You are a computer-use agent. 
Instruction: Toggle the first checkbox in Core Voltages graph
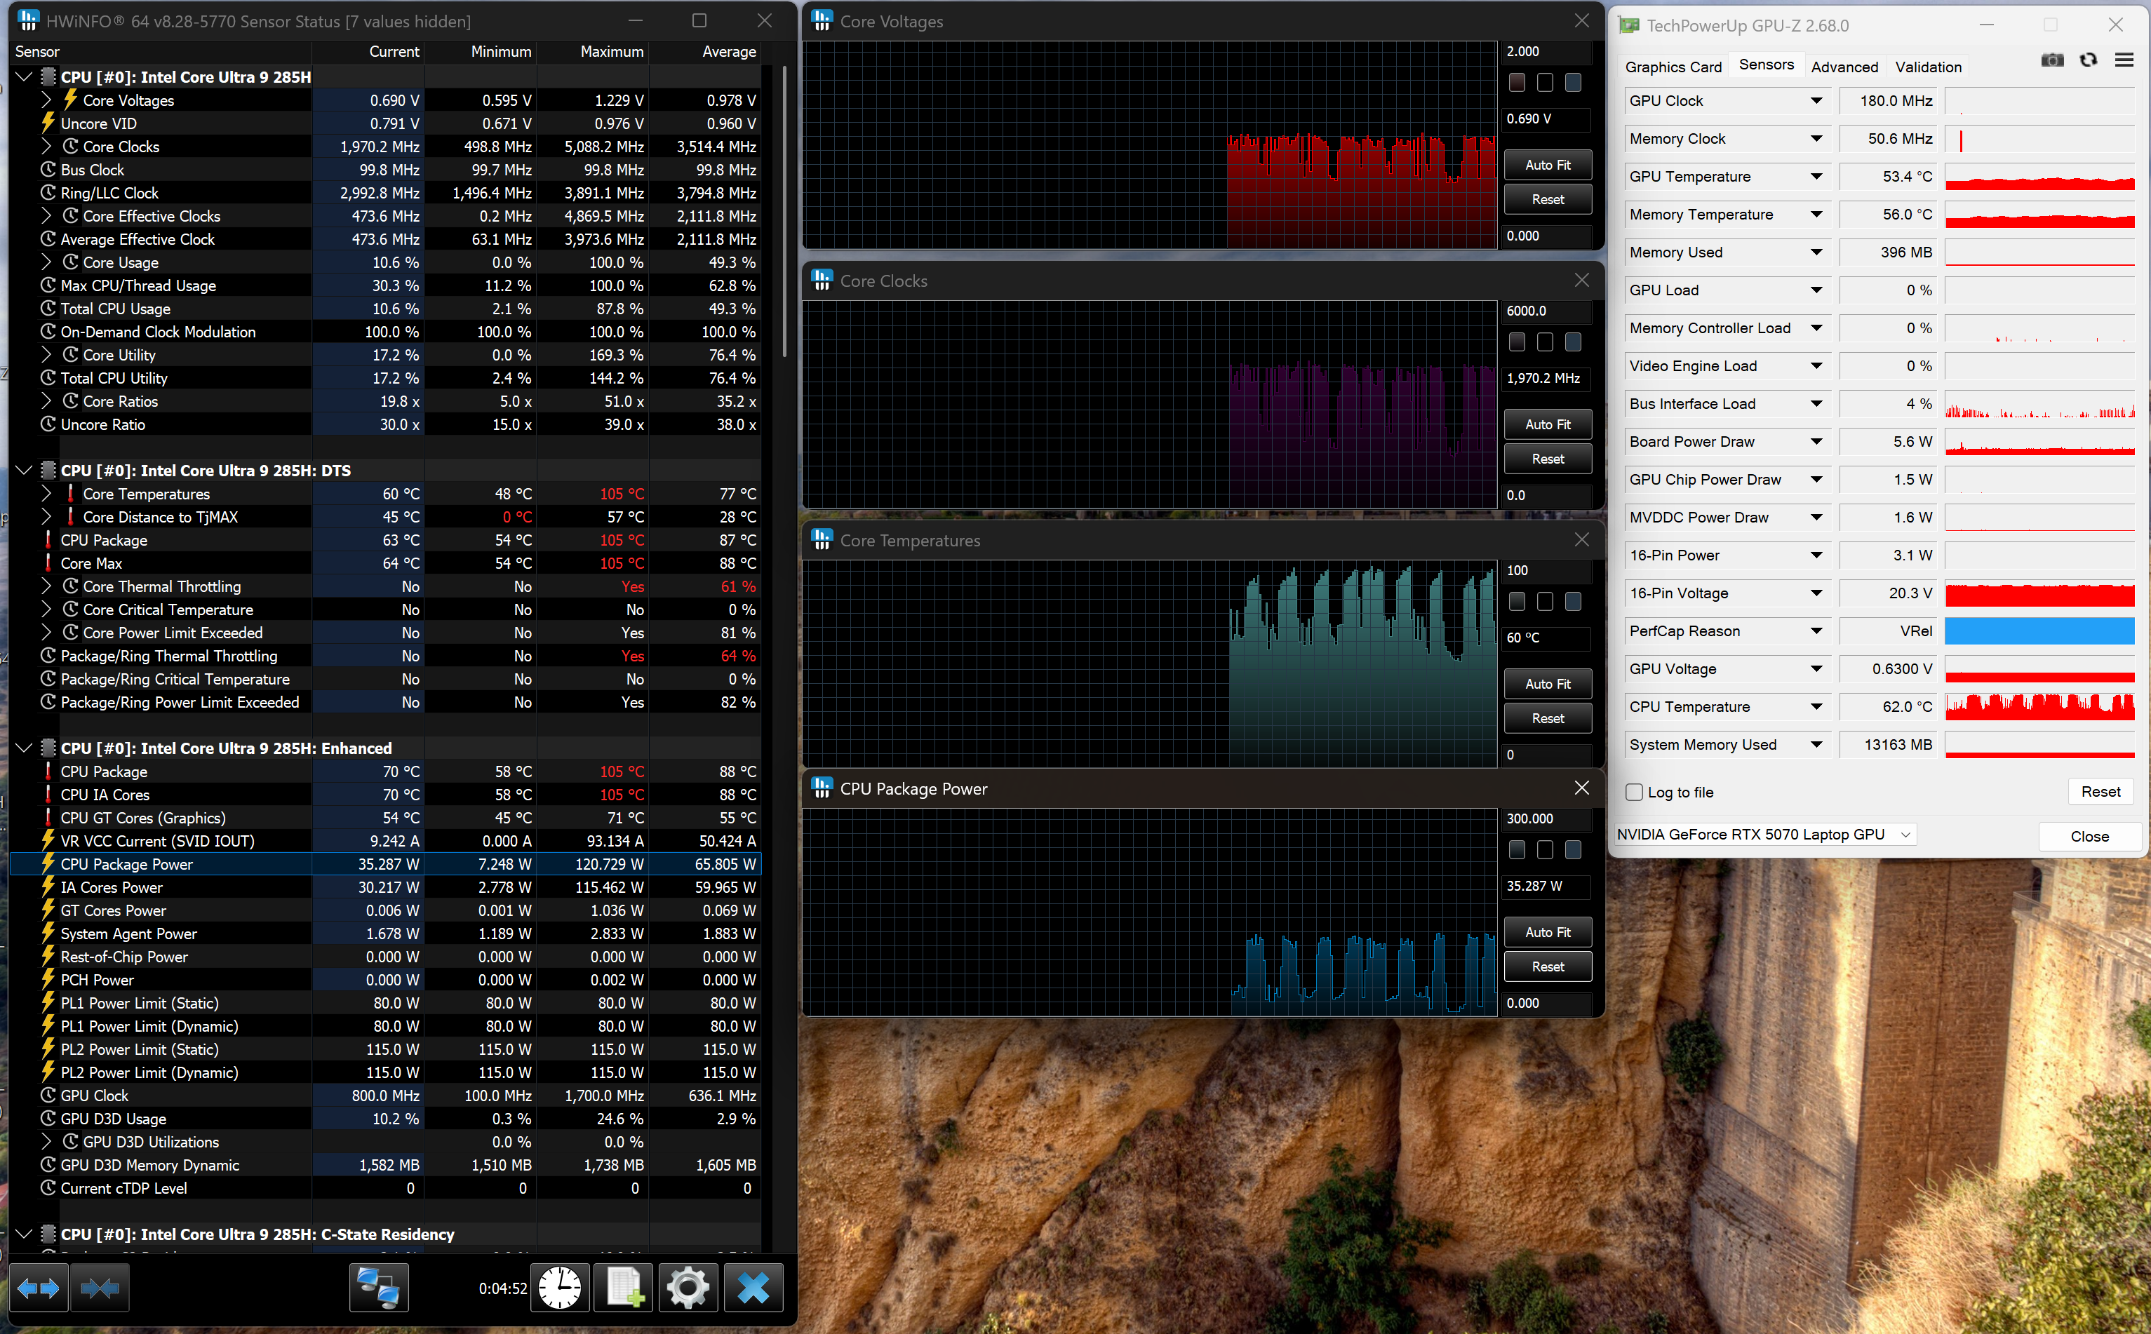(x=1517, y=83)
